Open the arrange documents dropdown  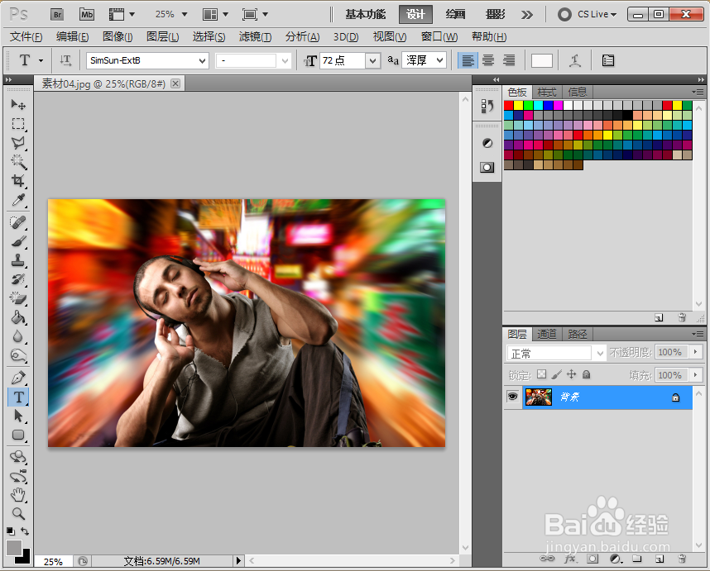click(215, 15)
